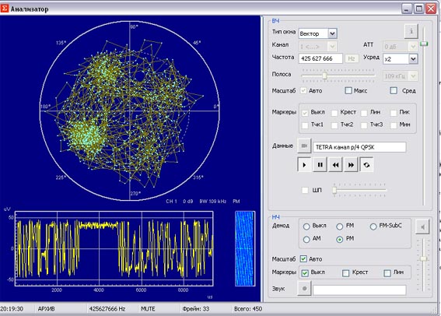Select the AM demodulation option
The width and height of the screenshot is (441, 316).
(306, 240)
